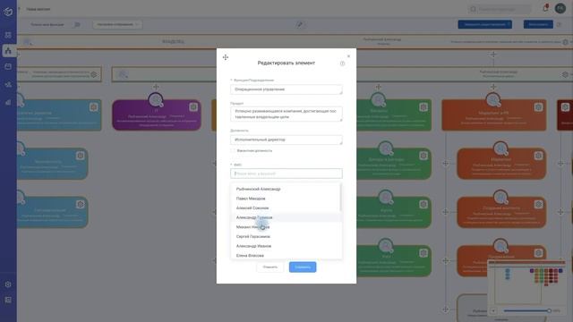This screenshot has height=322, width=573.
Task: Select the org structure icon in the sidebar
Action: (8, 50)
